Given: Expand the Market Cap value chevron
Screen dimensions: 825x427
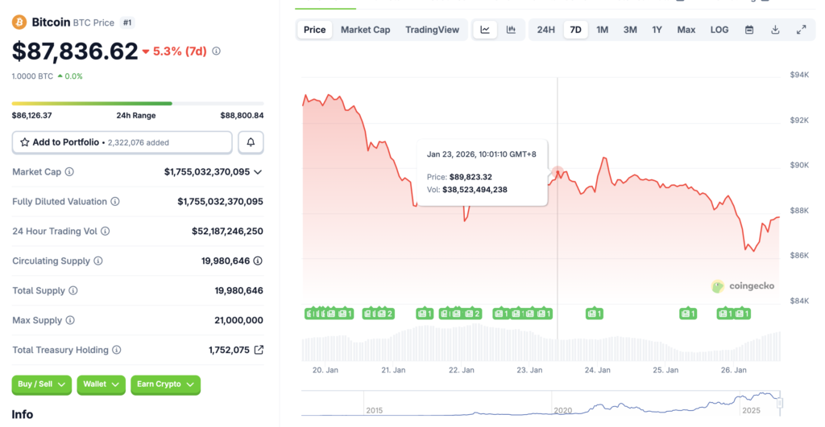Looking at the screenshot, I should point(258,172).
